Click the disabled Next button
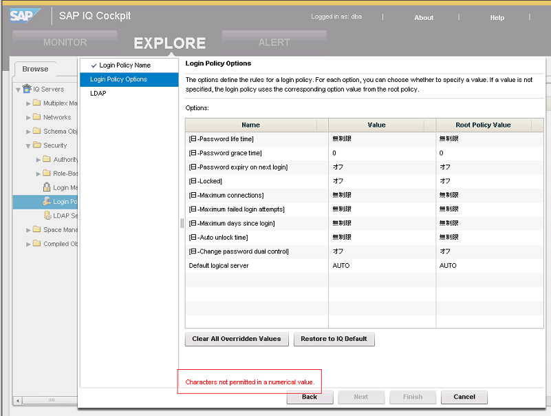This screenshot has height=416, width=551. (x=361, y=397)
